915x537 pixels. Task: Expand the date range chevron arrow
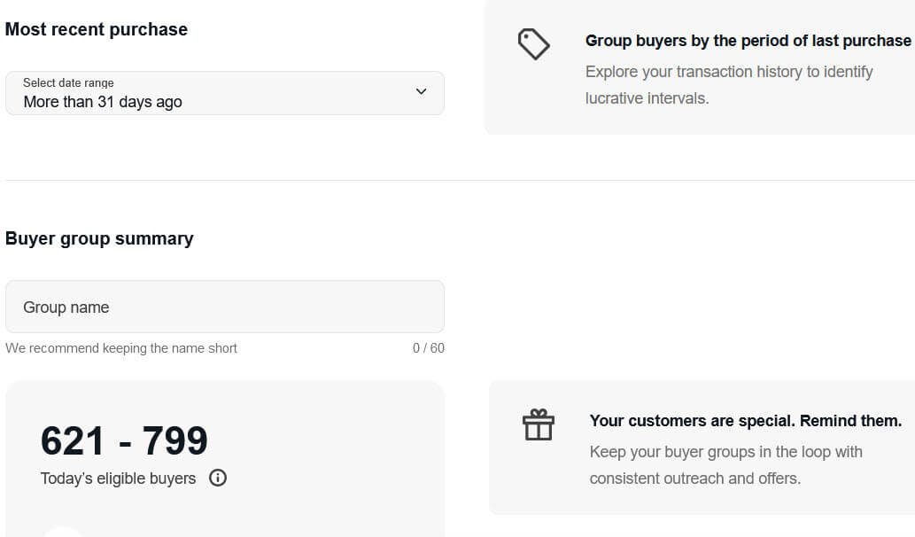(x=421, y=91)
